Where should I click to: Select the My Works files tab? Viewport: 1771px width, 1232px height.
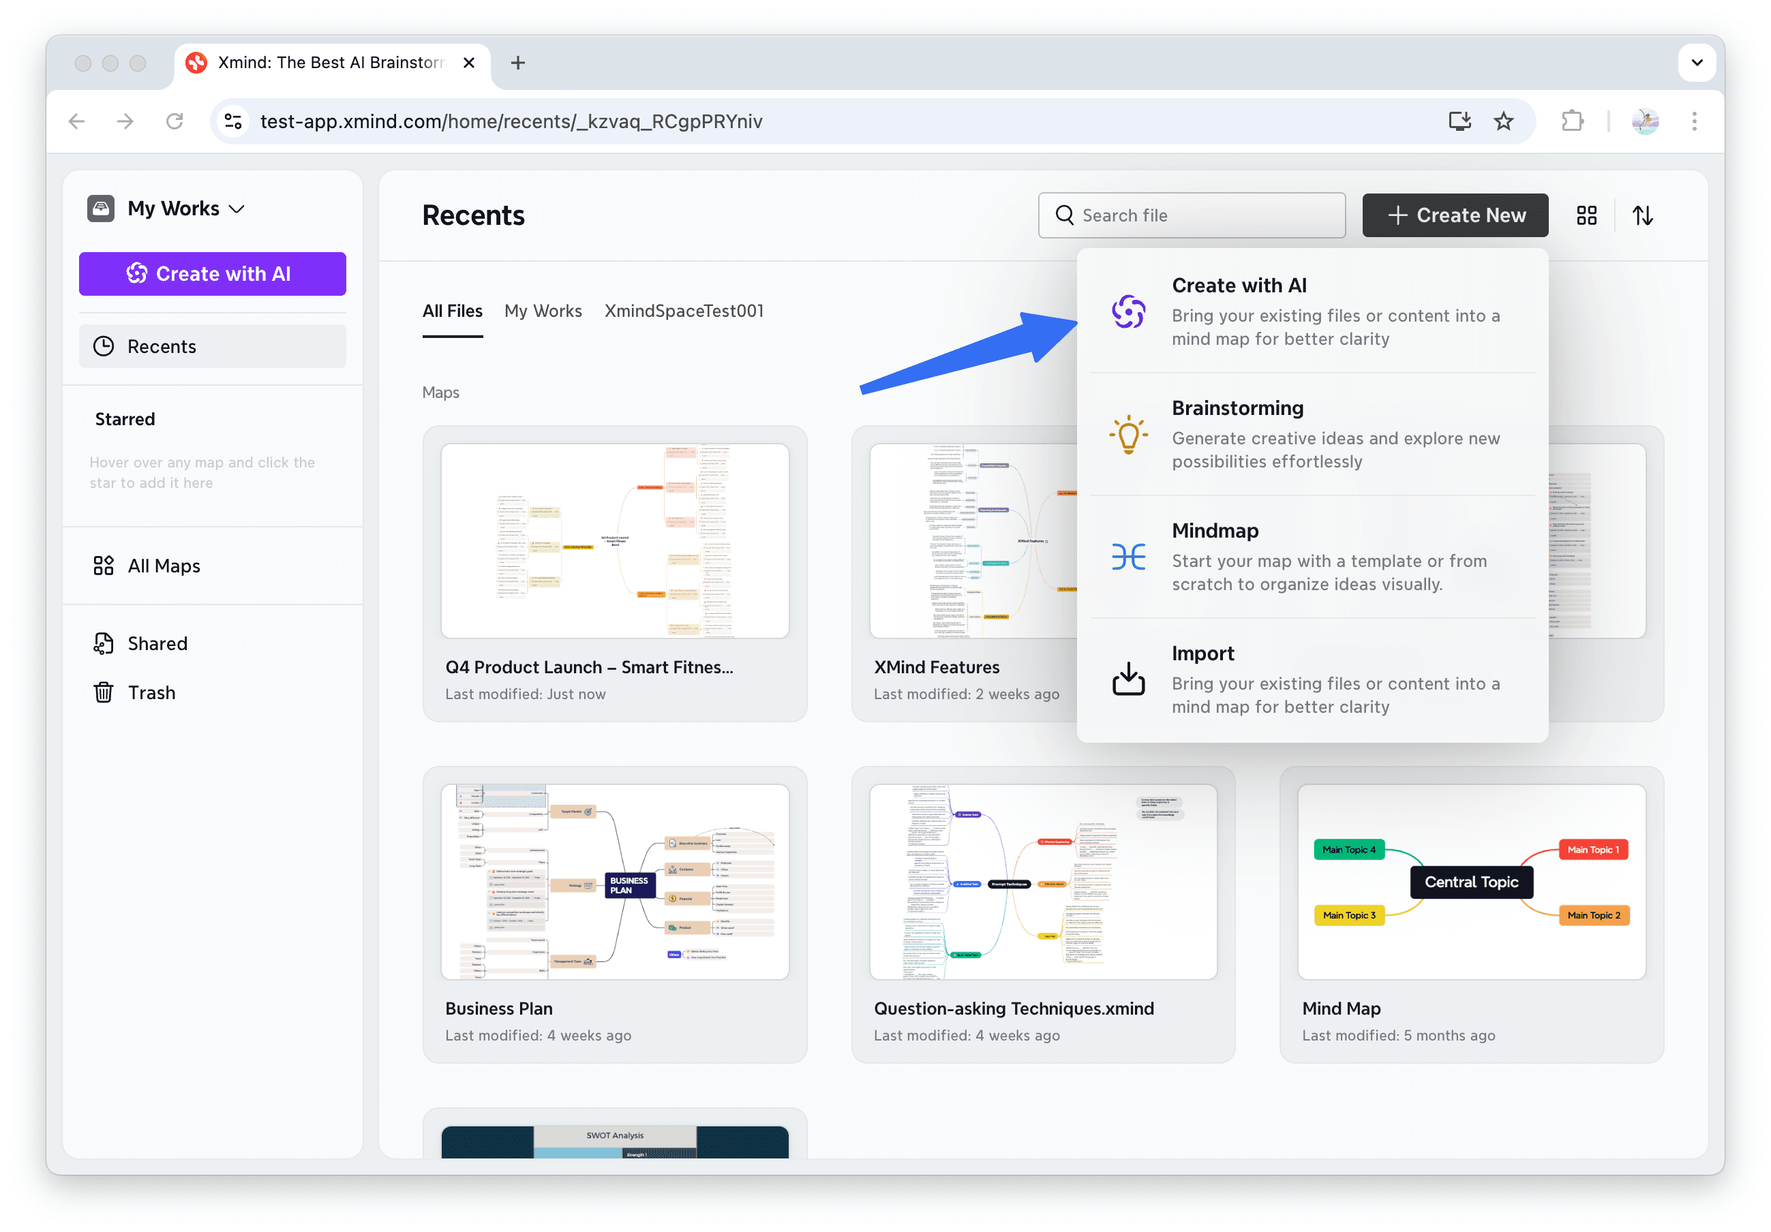[x=543, y=311]
